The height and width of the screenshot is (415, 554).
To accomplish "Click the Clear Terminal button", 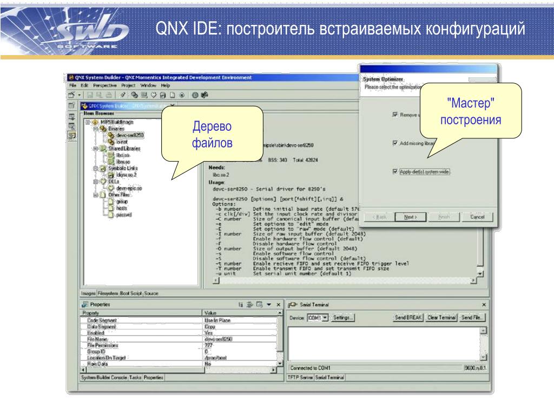I will [x=441, y=318].
